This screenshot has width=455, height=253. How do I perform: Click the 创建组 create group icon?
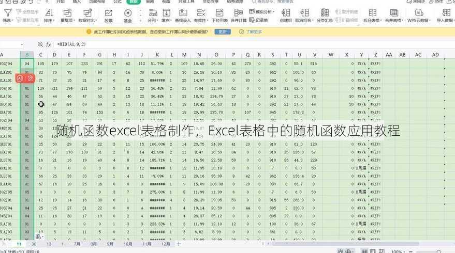(286, 13)
